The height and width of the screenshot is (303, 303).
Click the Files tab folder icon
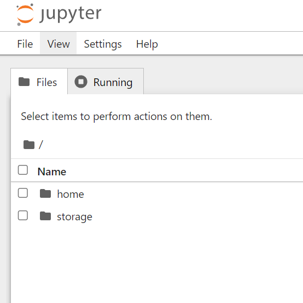24,82
